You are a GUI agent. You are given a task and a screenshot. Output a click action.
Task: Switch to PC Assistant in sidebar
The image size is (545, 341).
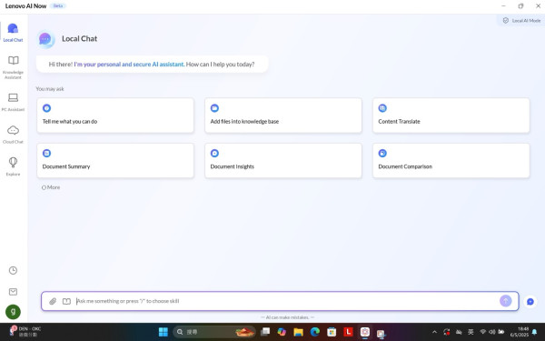point(13,102)
